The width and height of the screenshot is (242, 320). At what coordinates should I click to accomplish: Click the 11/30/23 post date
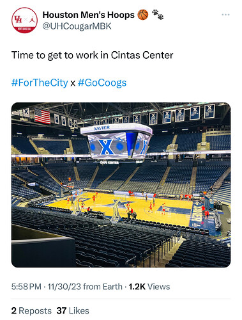coord(64,287)
